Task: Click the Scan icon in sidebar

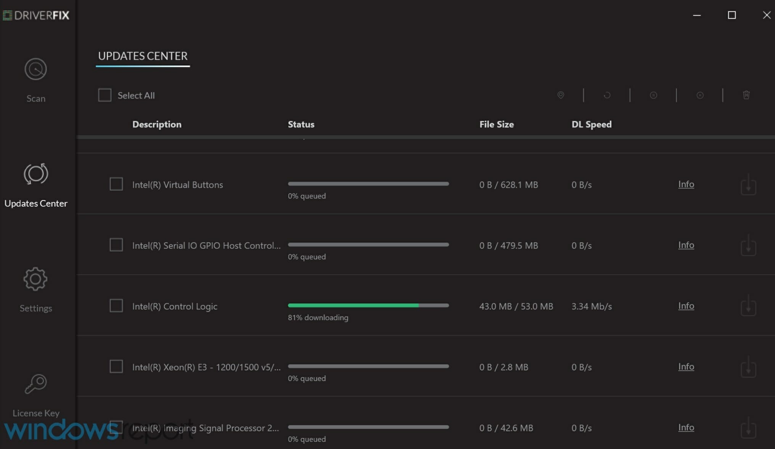Action: pyautogui.click(x=35, y=69)
